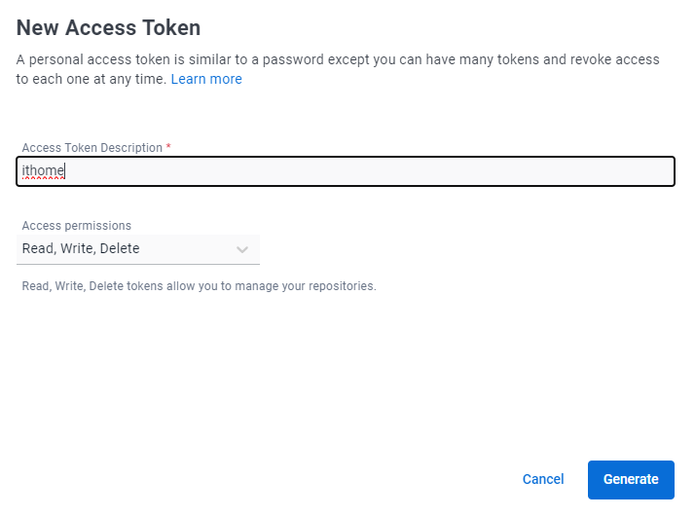Open the Learn more link

pyautogui.click(x=206, y=79)
